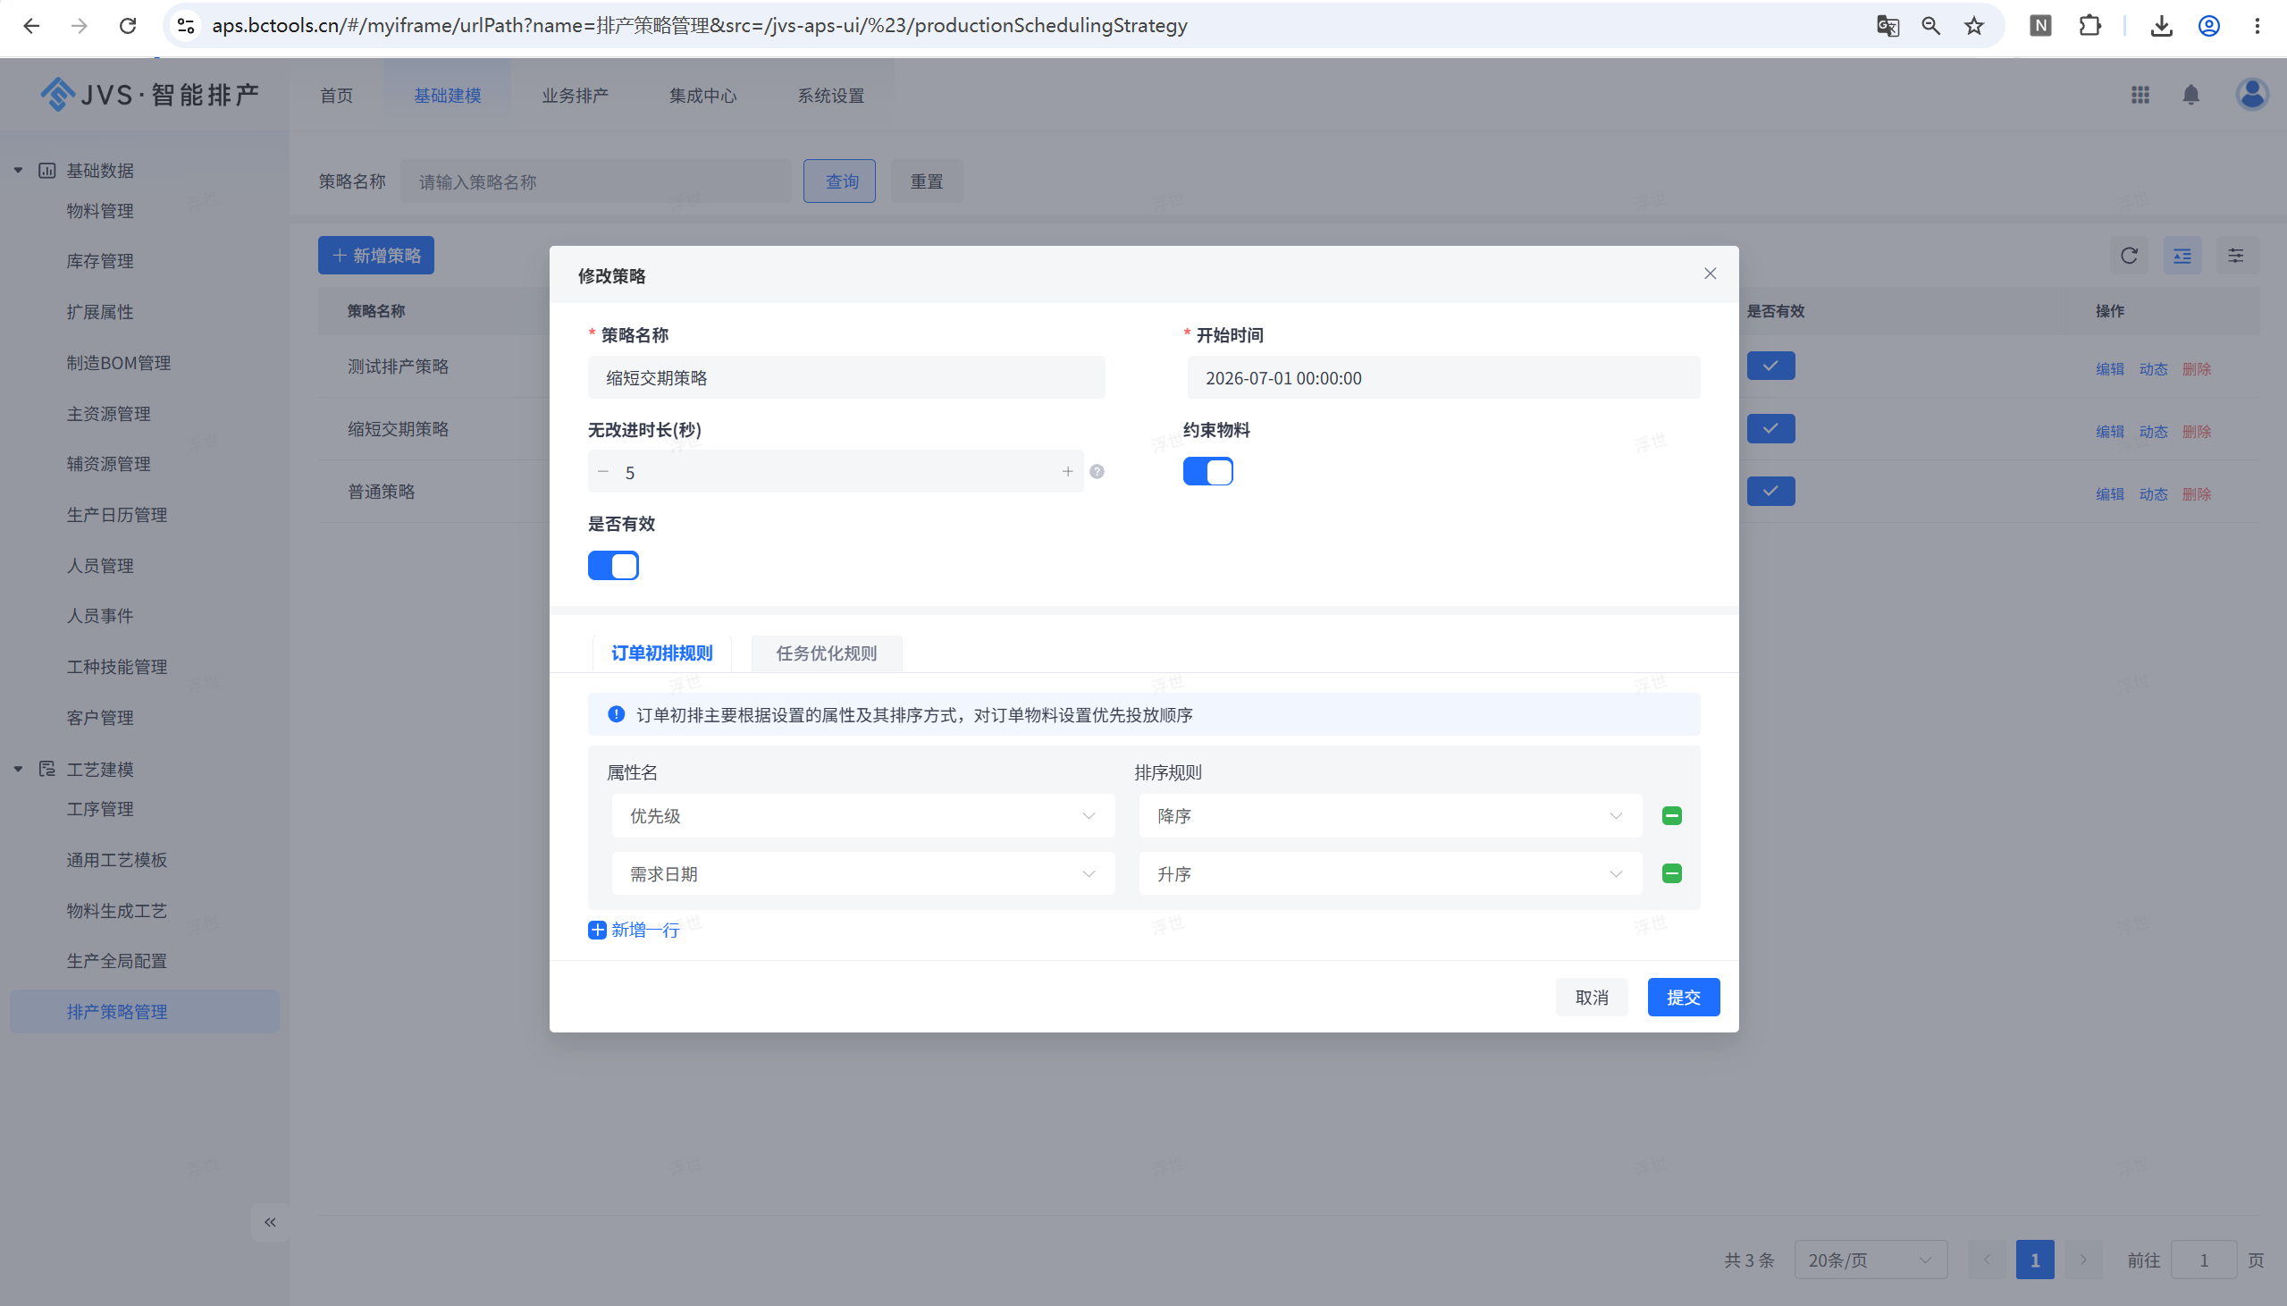Toggle 是否有效 for 普通策略 row

1770,492
